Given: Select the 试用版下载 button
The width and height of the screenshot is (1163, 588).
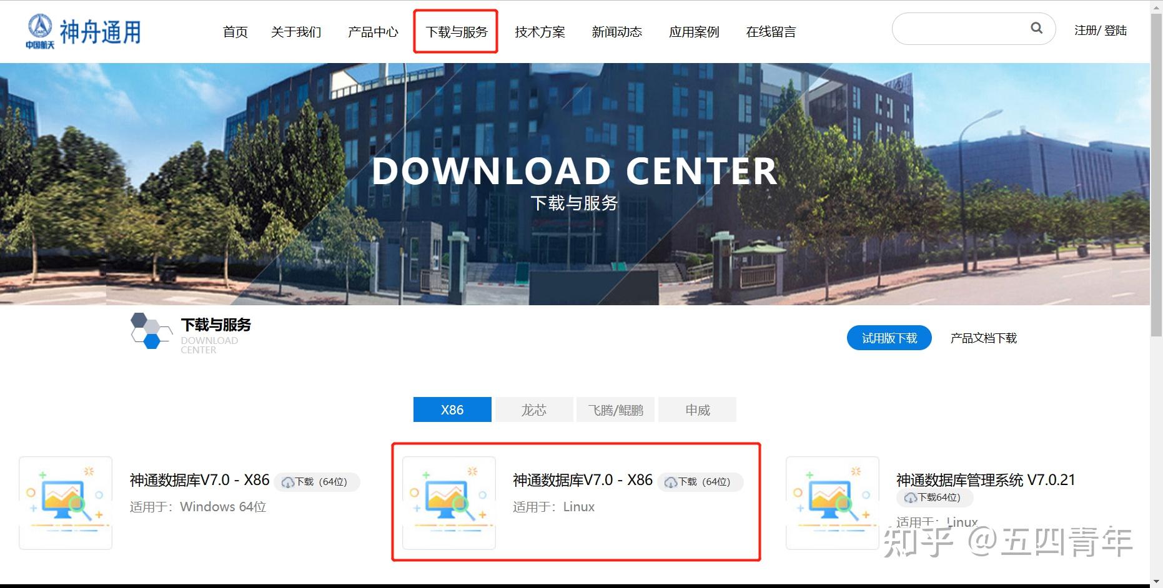Looking at the screenshot, I should 889,338.
